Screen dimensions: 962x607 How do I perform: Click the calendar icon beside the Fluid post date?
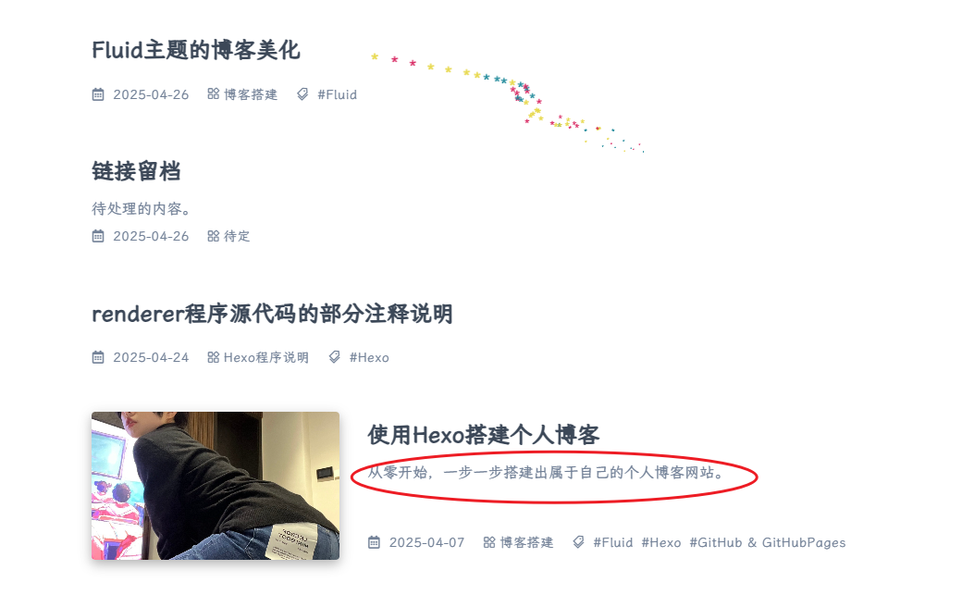[x=98, y=94]
